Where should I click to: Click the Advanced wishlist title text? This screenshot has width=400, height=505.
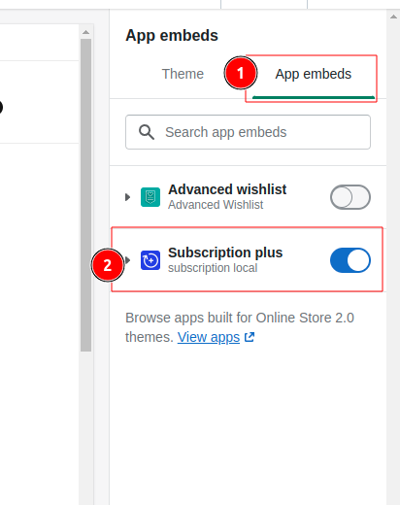227,189
